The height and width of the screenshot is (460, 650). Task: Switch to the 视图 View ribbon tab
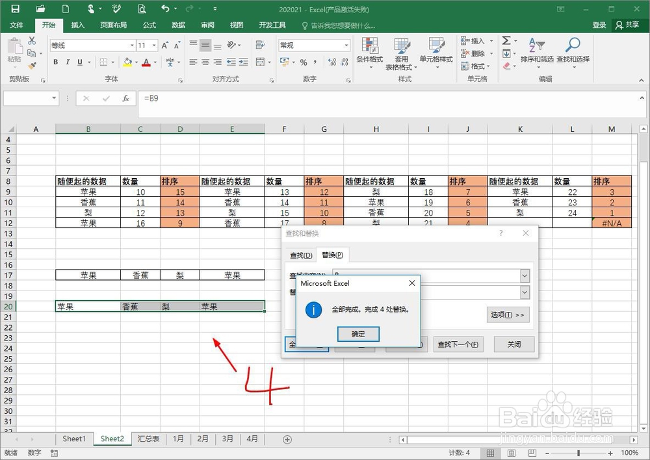pyautogui.click(x=237, y=25)
